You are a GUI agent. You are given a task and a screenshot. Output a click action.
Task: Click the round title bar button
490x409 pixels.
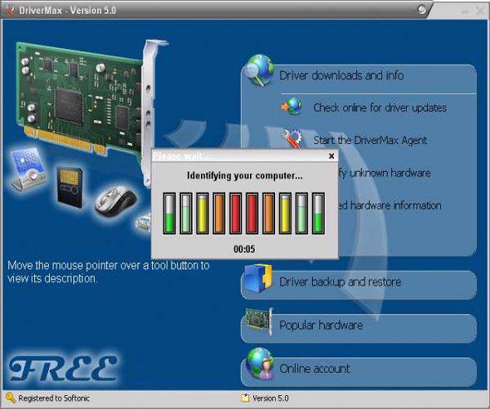point(421,10)
